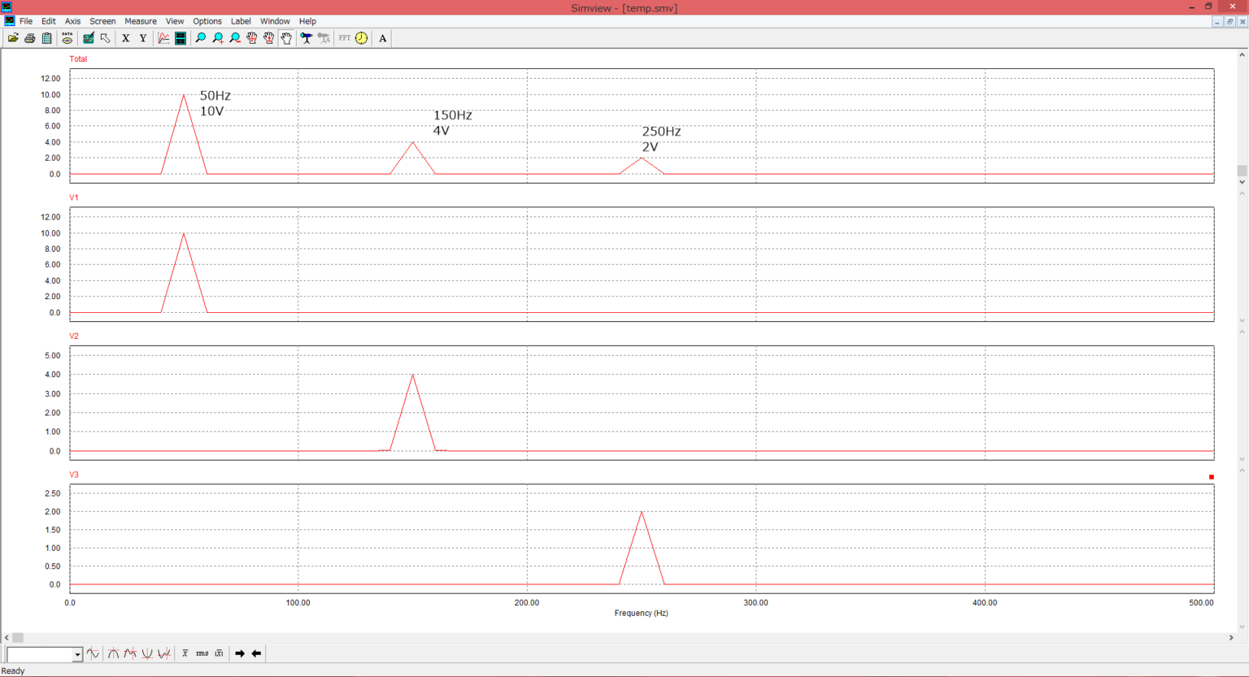Copy graph to clipboard icon
This screenshot has width=1249, height=677.
pos(47,38)
